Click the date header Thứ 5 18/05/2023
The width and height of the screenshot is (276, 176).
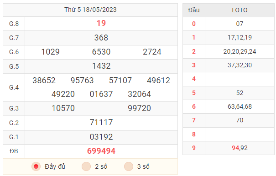[90, 10]
